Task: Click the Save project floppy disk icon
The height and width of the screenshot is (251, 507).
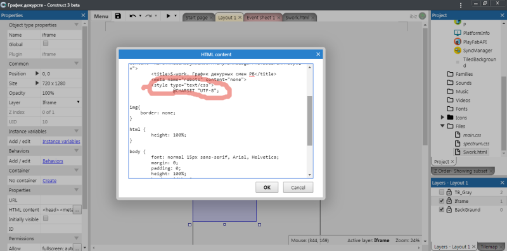Action: 118,16
